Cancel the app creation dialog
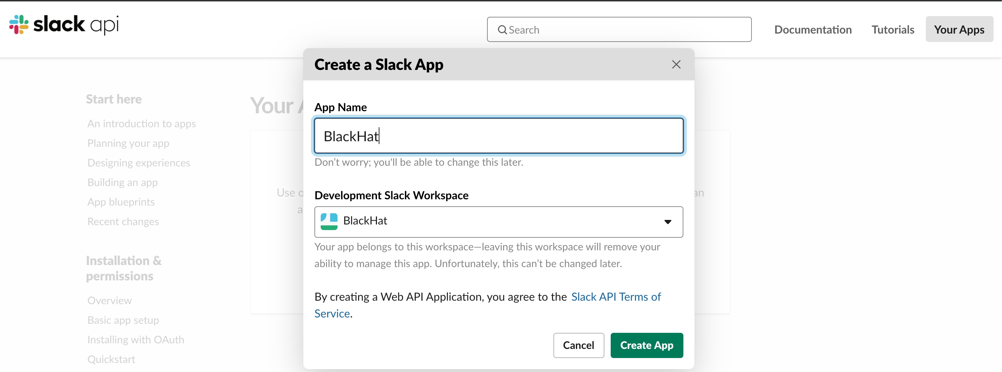Image resolution: width=1002 pixels, height=372 pixels. click(x=578, y=345)
